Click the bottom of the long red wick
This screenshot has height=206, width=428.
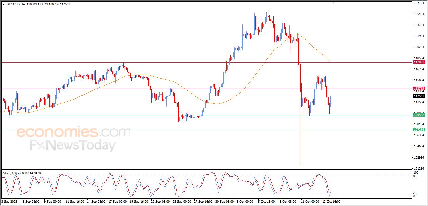click(300, 165)
